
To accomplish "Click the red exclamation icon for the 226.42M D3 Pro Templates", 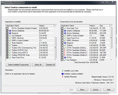I will 65,55.
